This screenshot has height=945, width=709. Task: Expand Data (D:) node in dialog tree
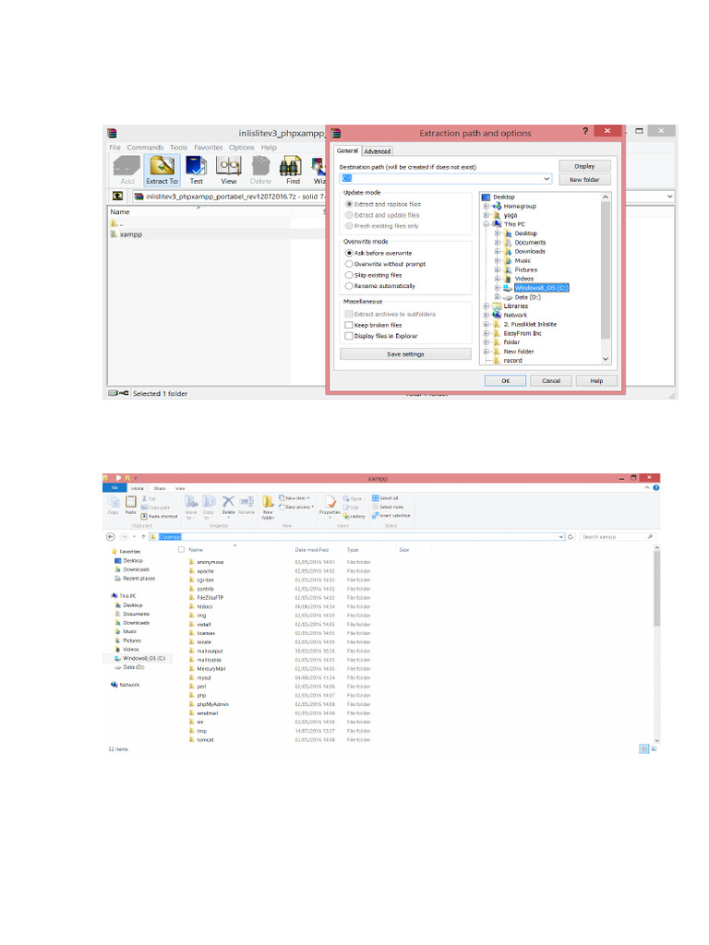(497, 297)
